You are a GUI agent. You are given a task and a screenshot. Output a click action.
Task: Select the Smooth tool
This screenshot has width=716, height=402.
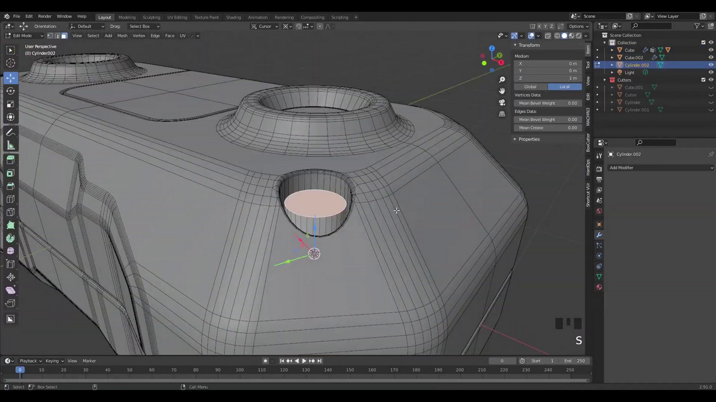pyautogui.click(x=10, y=251)
